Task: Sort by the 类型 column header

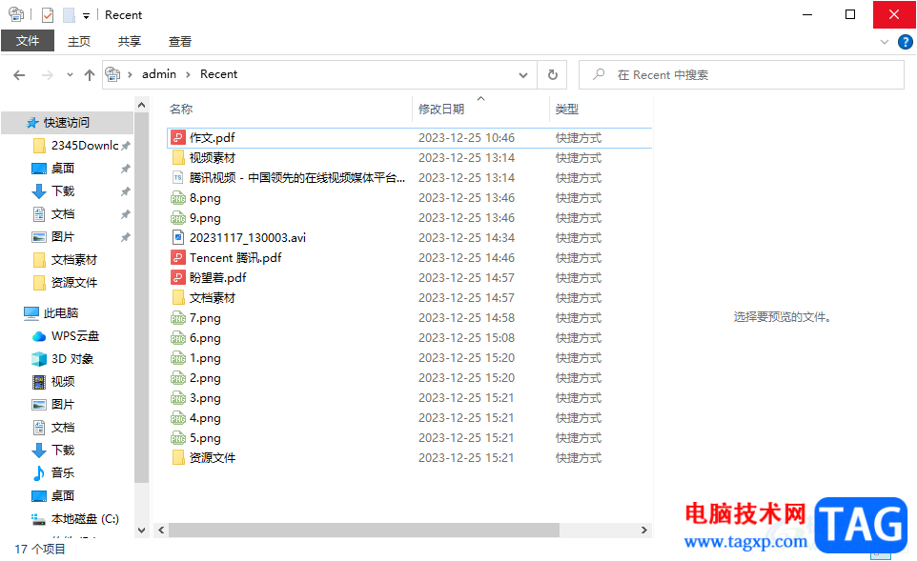Action: 567,109
